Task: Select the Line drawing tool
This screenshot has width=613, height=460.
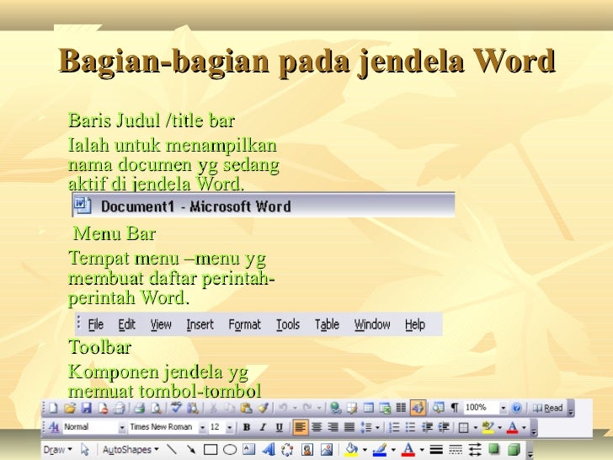Action: pyautogui.click(x=172, y=449)
